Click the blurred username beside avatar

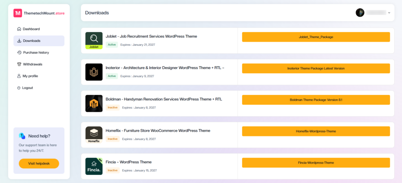pos(376,13)
